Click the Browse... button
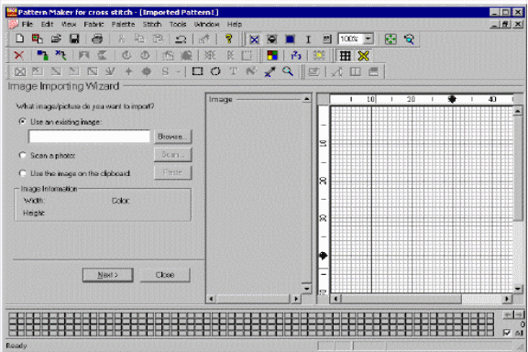 pos(172,137)
